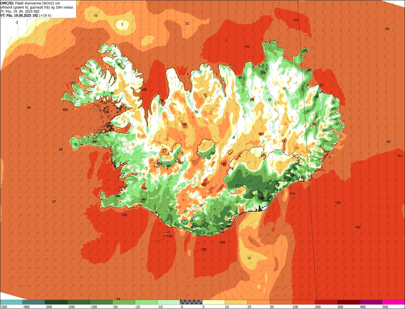Click the legend swatch between -300 and -200

(56, 302)
